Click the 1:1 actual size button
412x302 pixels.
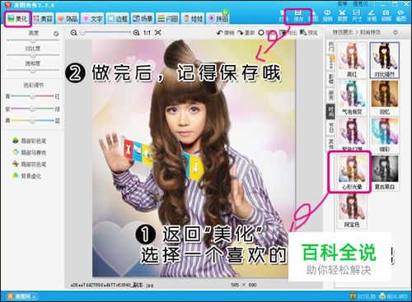(x=147, y=33)
